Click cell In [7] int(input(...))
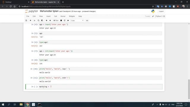This screenshot has height=107, width=190. 100,51
